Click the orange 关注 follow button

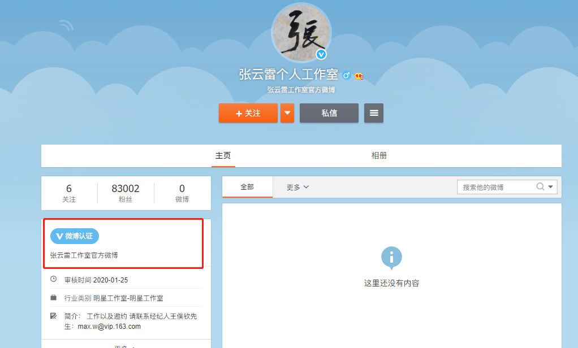248,113
